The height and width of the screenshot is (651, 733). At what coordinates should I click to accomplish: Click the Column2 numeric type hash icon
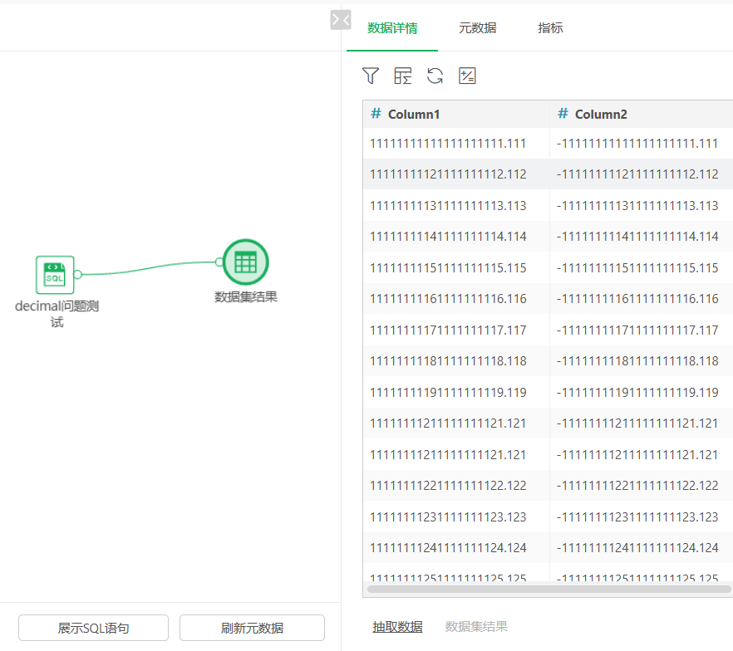coord(563,114)
